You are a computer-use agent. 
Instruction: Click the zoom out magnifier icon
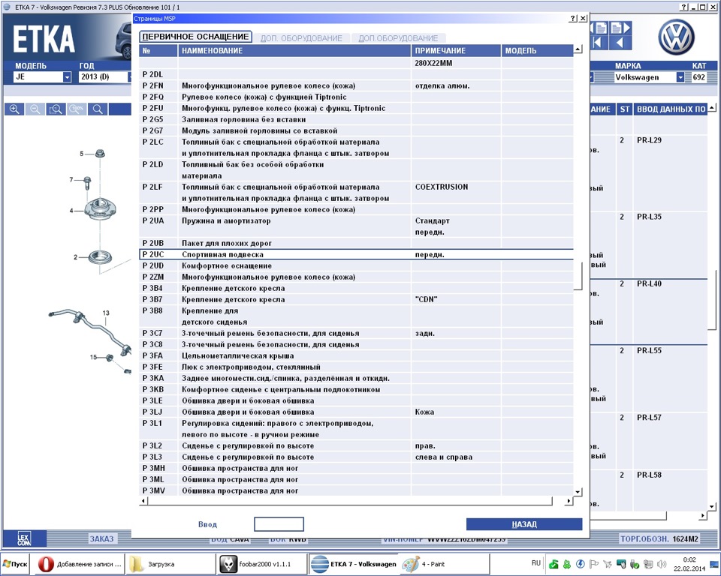35,109
